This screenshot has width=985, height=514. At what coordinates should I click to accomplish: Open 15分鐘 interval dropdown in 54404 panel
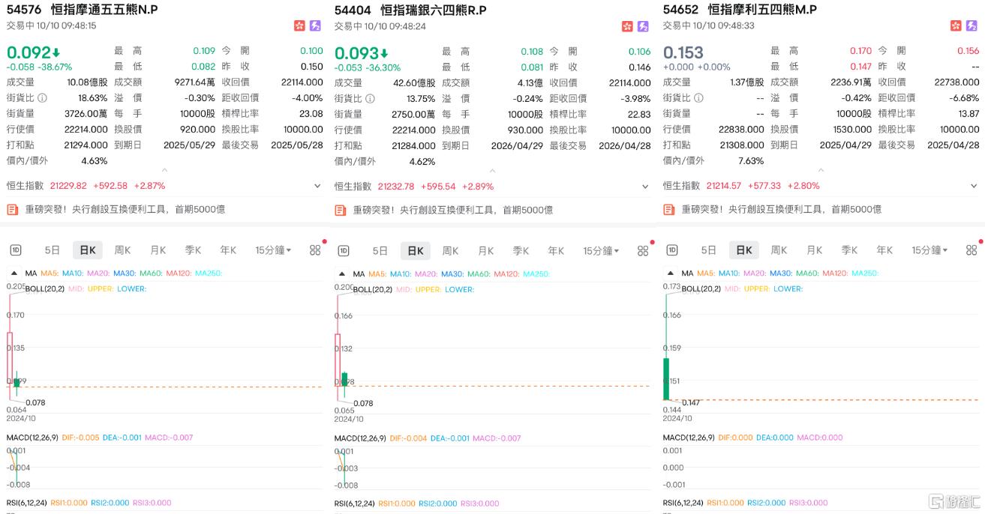click(601, 250)
